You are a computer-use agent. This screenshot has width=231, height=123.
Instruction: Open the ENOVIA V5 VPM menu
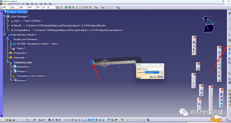click(x=14, y=4)
